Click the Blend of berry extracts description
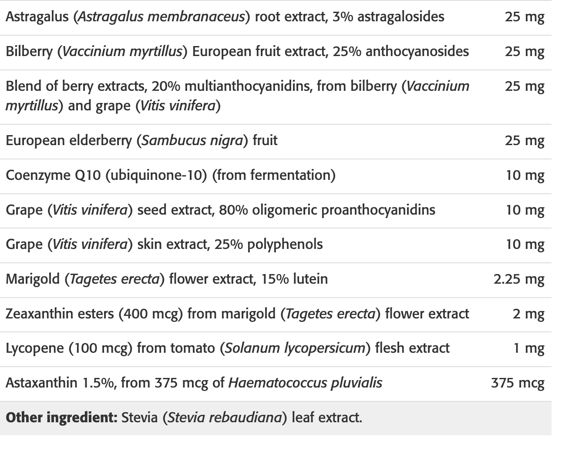The image size is (572, 457). point(237,96)
